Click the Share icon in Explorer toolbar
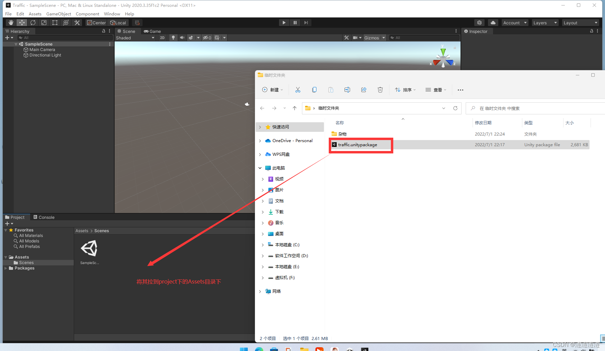This screenshot has height=351, width=605. tap(363, 90)
